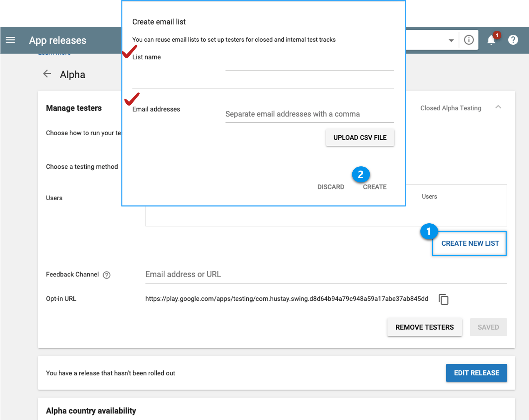This screenshot has height=420, width=529.
Task: Show Feedback Channel help tooltip
Action: click(x=107, y=275)
